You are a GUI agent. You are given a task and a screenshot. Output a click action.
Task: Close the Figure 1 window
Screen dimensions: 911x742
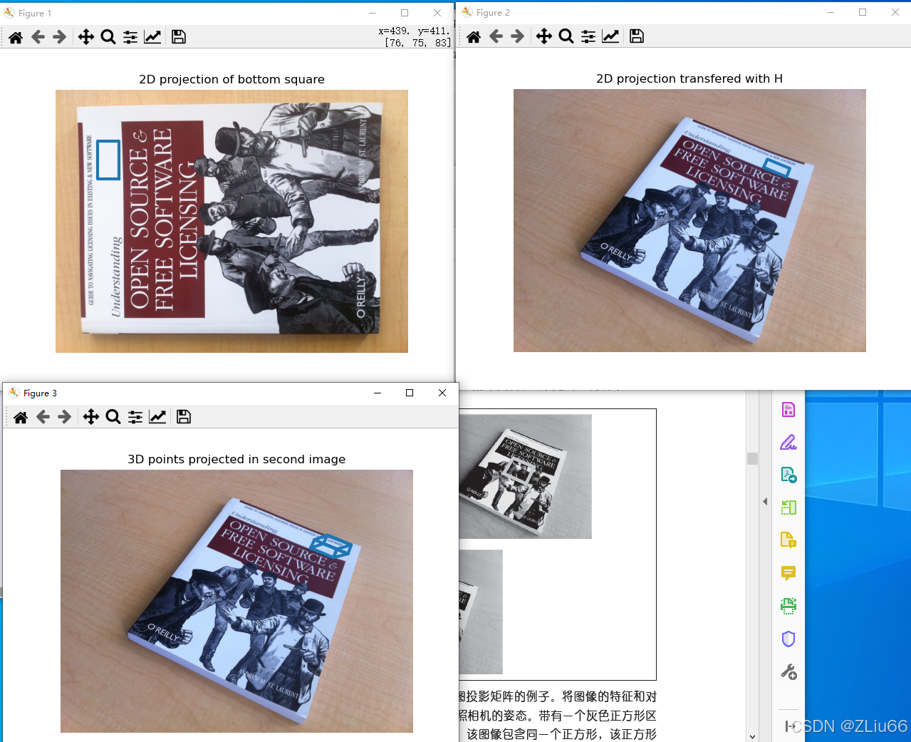(x=437, y=13)
